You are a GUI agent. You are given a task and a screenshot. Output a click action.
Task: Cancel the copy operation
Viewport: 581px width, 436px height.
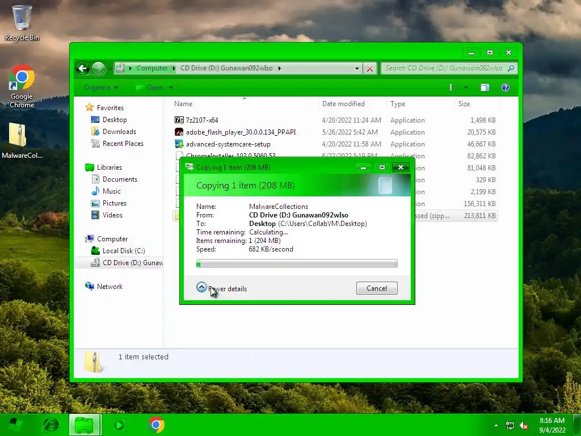377,288
